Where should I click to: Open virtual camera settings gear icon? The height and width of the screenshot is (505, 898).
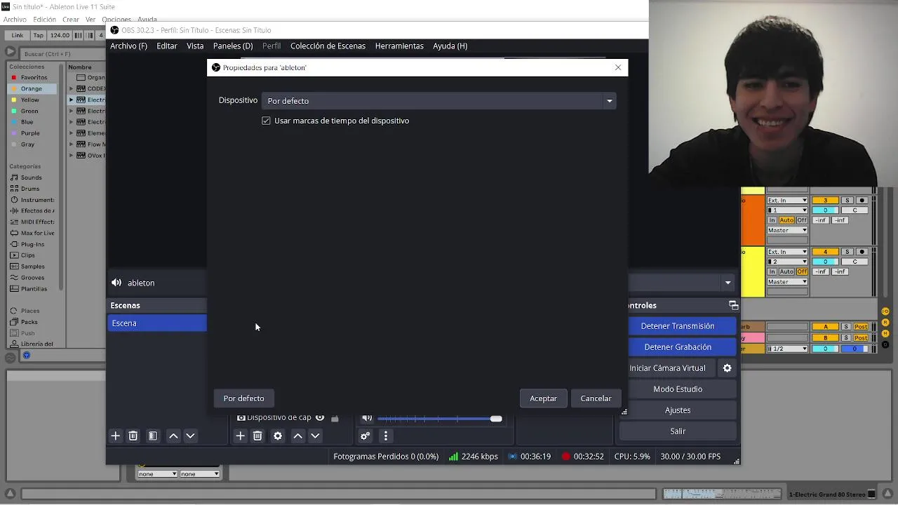click(727, 368)
